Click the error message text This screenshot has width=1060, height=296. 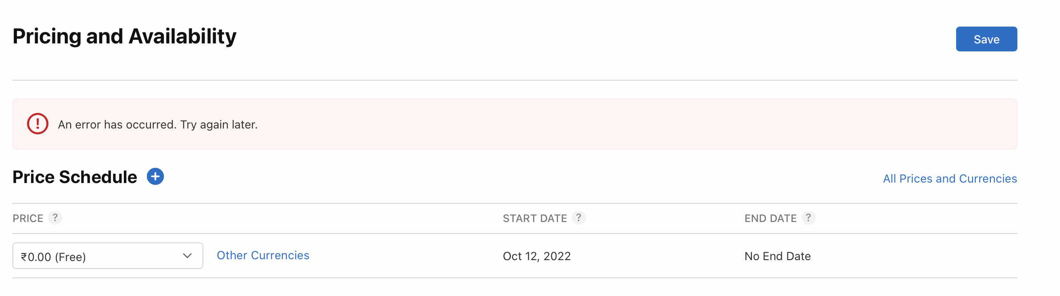tap(158, 125)
